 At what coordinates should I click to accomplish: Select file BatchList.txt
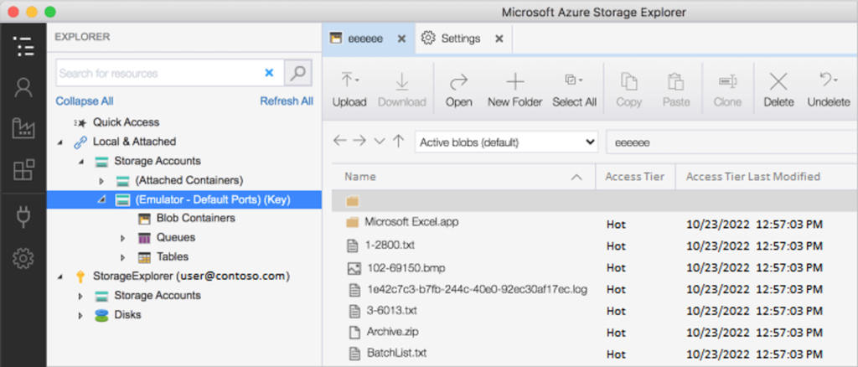click(396, 353)
